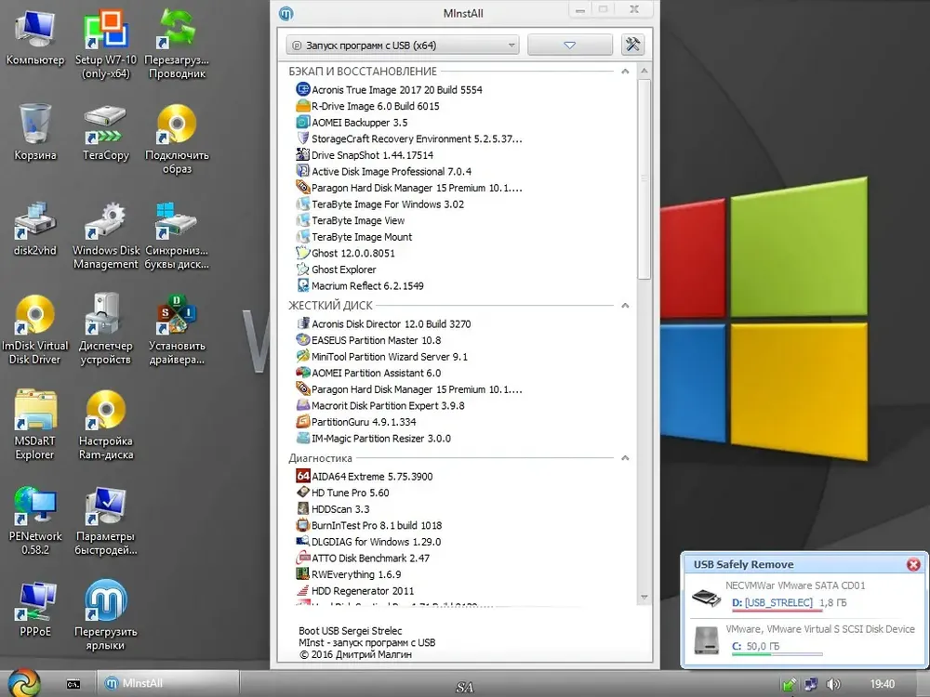Screen dimensions: 930x697
Task: Open the Start menu orb
Action: (x=24, y=683)
